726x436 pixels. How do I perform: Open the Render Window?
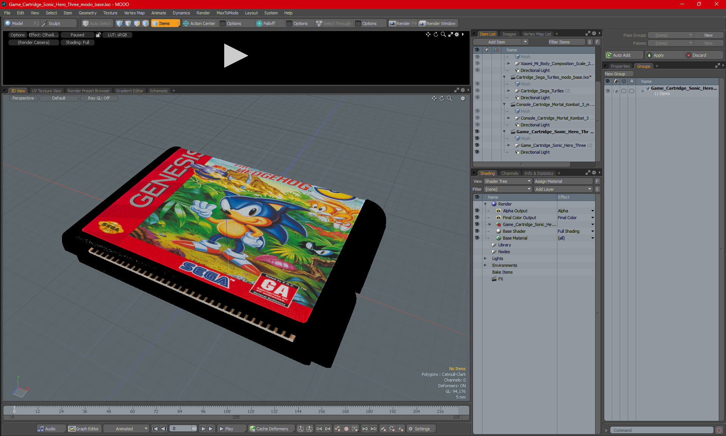[437, 23]
